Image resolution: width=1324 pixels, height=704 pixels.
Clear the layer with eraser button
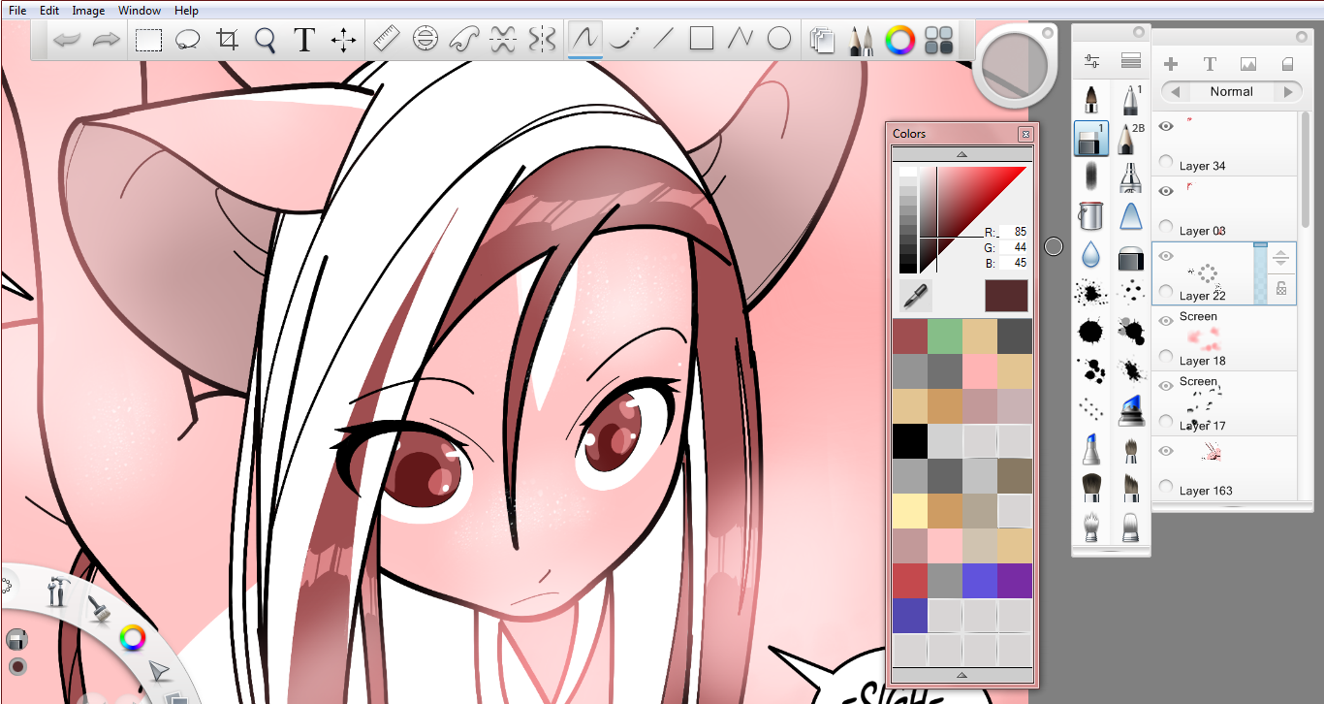click(1288, 64)
